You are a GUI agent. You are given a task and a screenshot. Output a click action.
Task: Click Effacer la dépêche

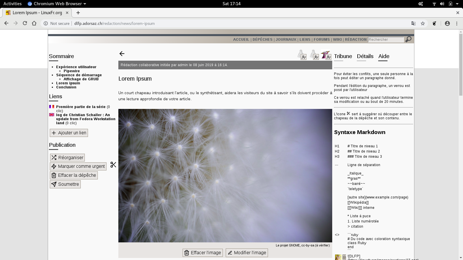tap(74, 175)
